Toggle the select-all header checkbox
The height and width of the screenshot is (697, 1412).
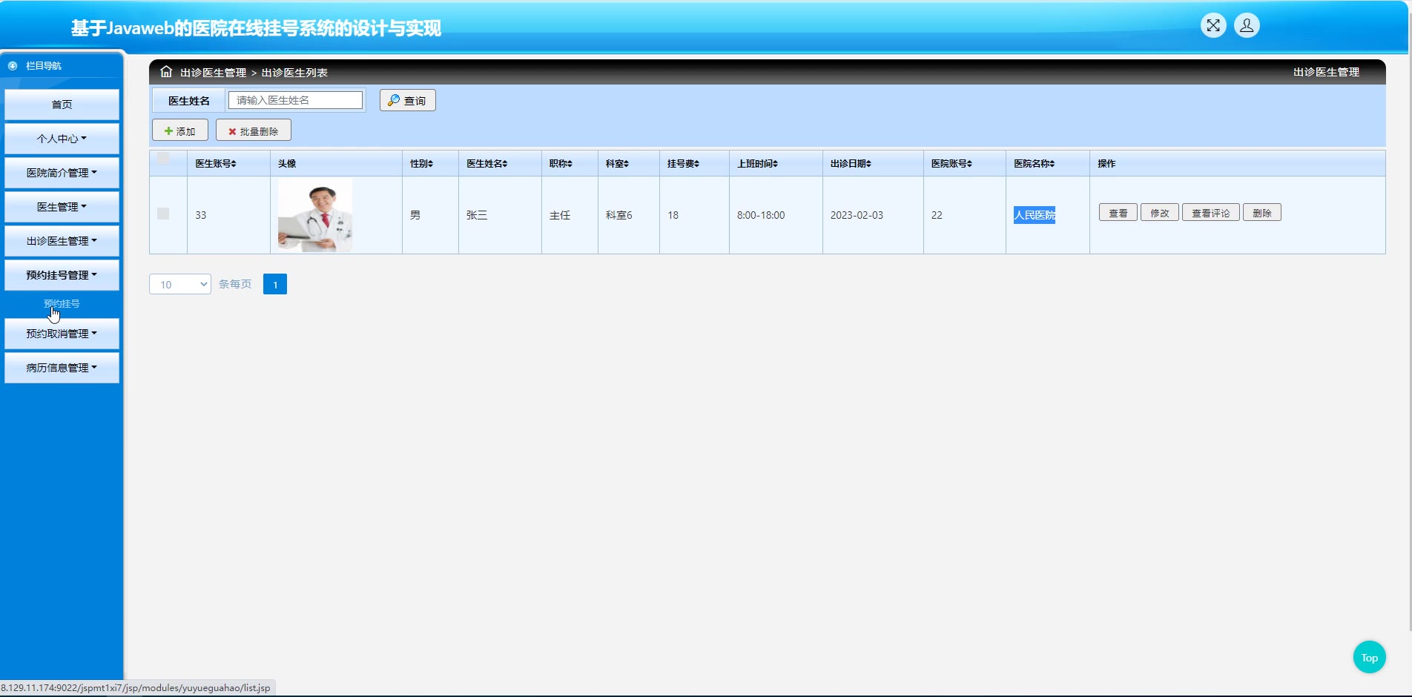[x=163, y=158]
